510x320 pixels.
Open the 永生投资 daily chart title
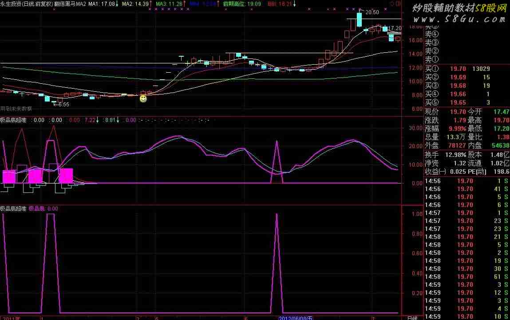coord(26,4)
